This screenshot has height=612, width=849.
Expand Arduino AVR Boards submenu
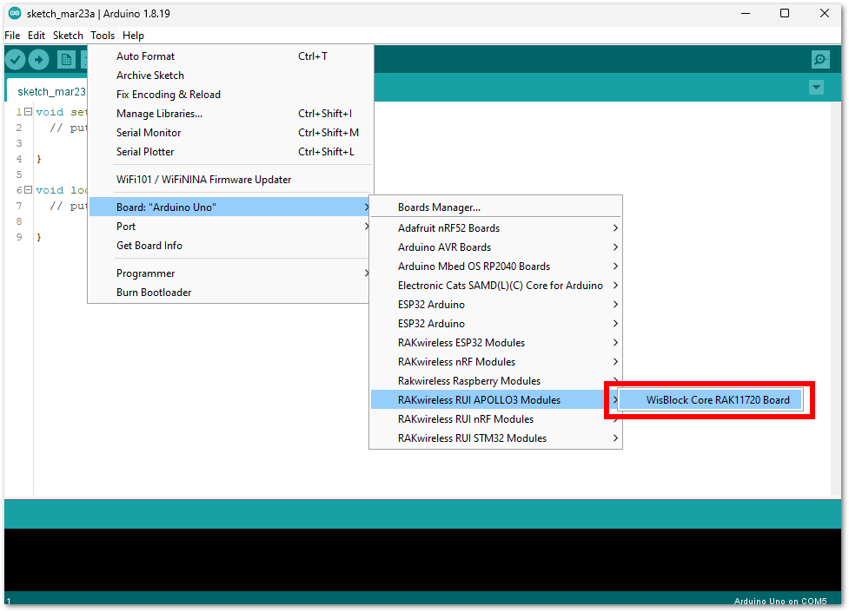(495, 247)
